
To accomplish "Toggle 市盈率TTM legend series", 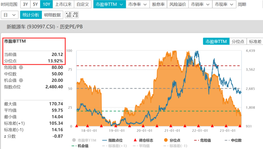I will [x=84, y=140].
